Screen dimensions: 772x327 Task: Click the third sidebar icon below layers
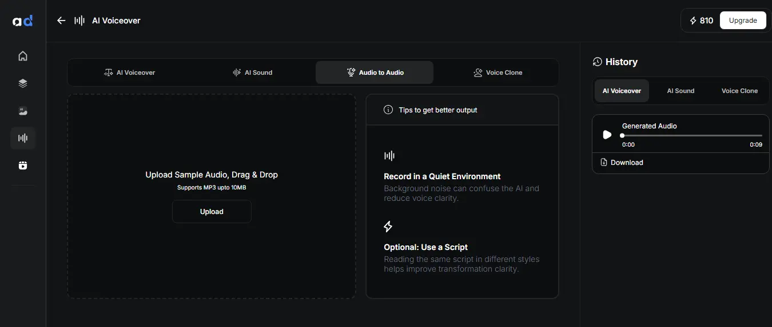click(x=23, y=111)
